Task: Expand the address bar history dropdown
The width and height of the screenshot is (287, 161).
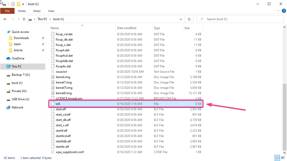Action: click(181, 19)
